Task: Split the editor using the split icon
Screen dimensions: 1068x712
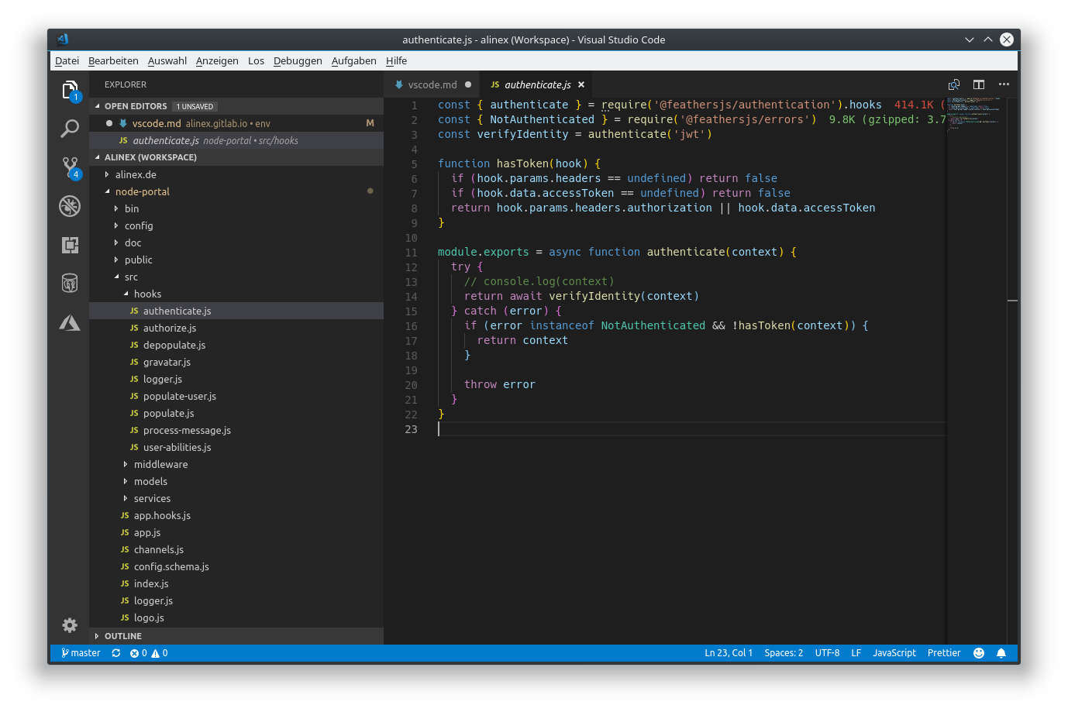Action: (978, 84)
